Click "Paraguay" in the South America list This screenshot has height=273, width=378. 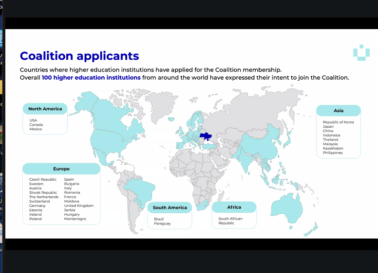(162, 223)
